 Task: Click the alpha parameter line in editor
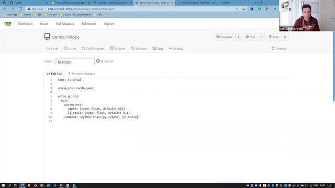[x=96, y=109]
